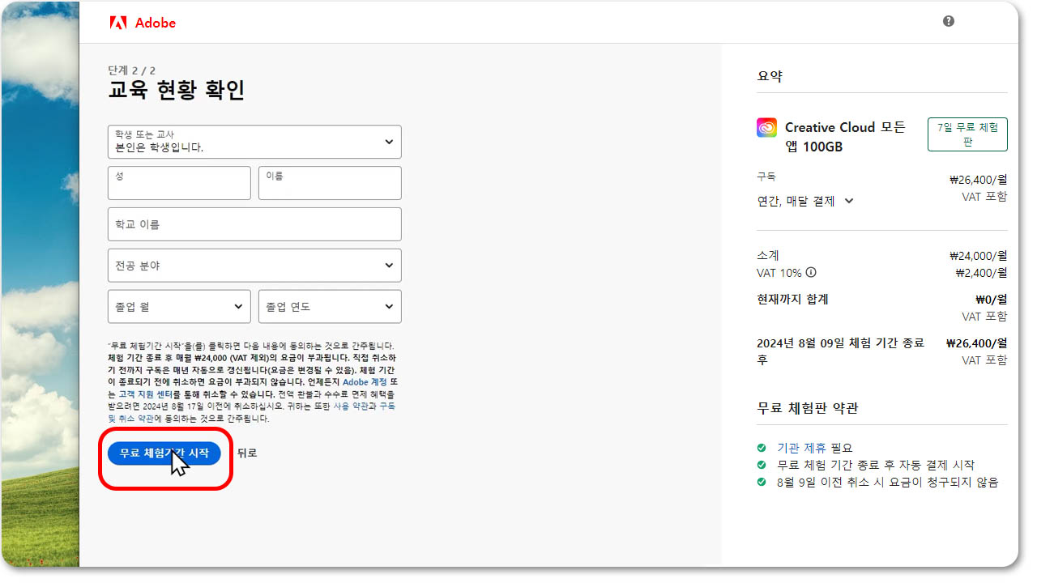
Task: Click the 요약 summary heading
Action: point(770,76)
